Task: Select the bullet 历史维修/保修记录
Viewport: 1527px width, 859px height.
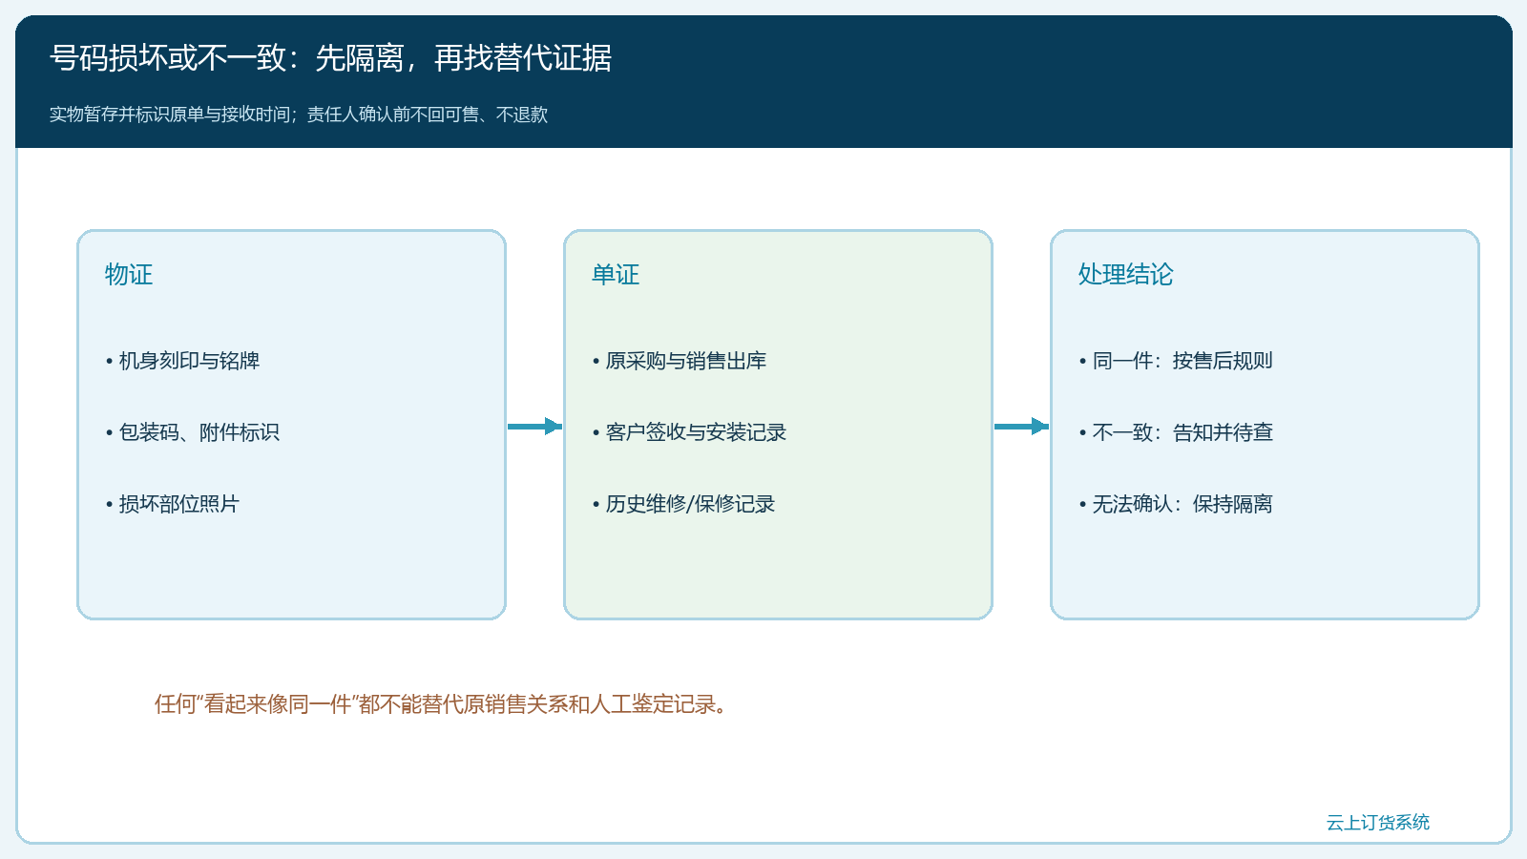Action: (x=683, y=504)
